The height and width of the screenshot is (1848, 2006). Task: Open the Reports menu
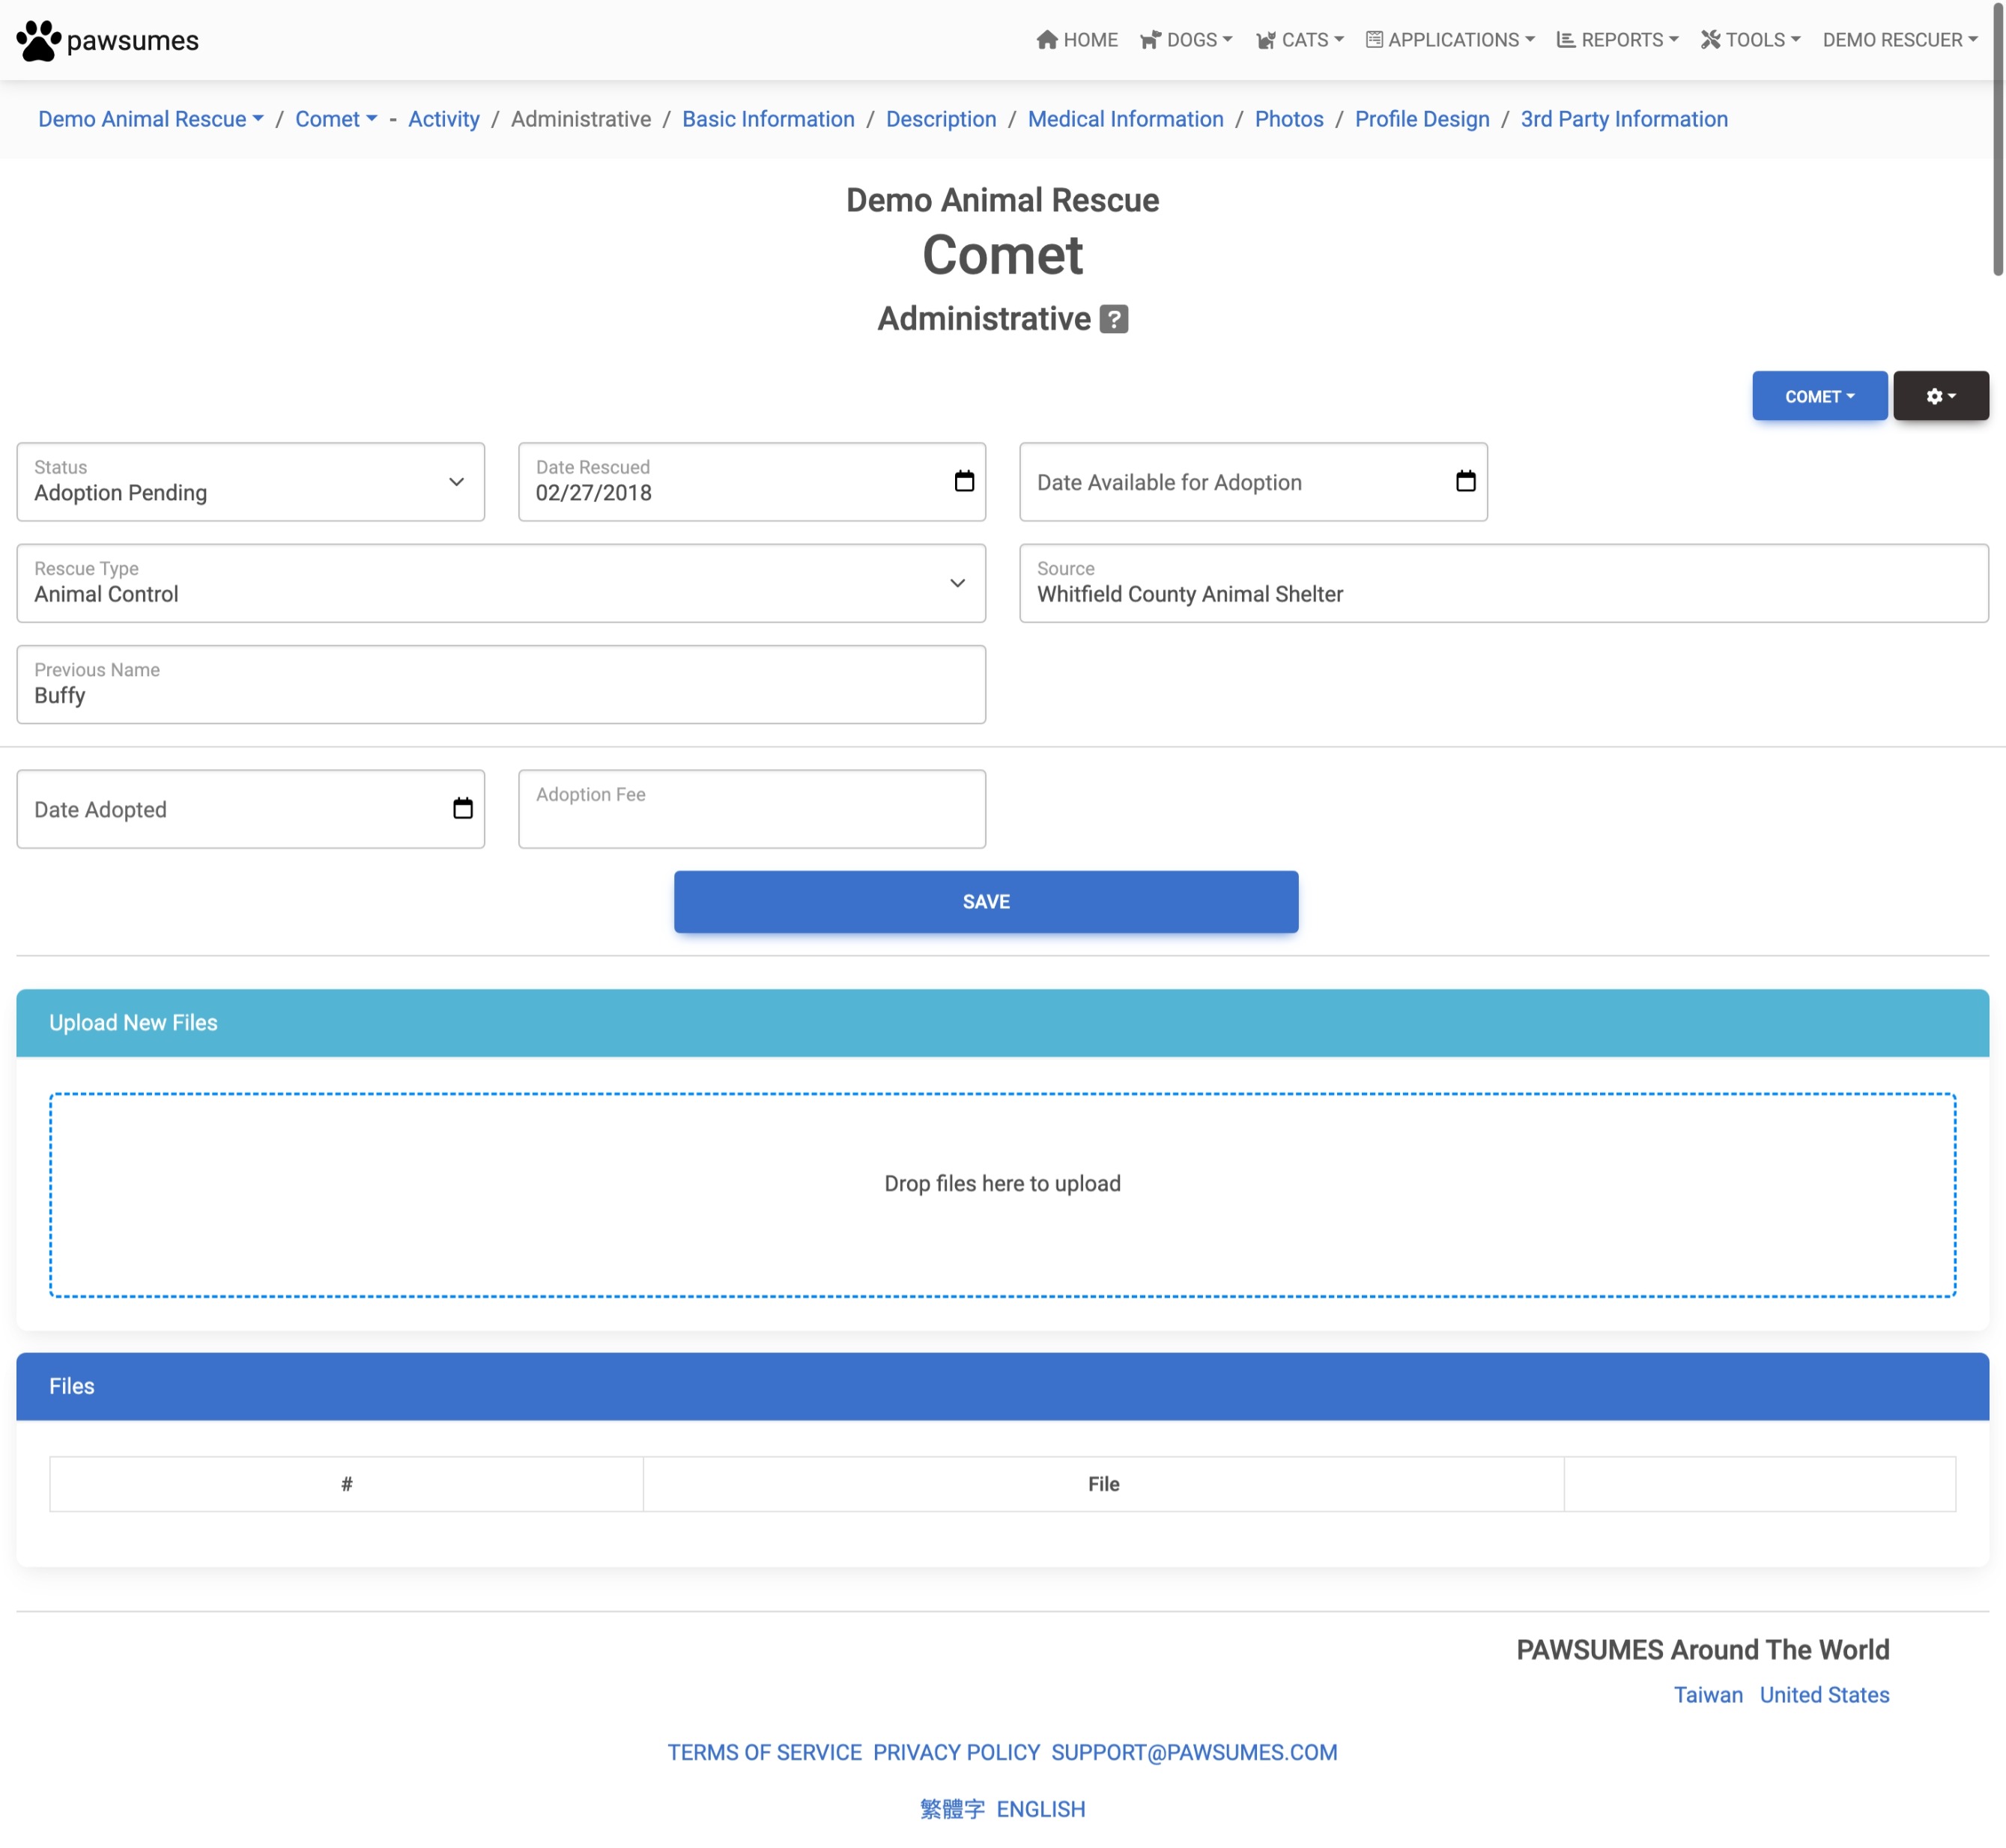point(1618,40)
